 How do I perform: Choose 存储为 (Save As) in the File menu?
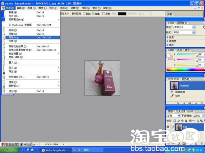pos(33,37)
